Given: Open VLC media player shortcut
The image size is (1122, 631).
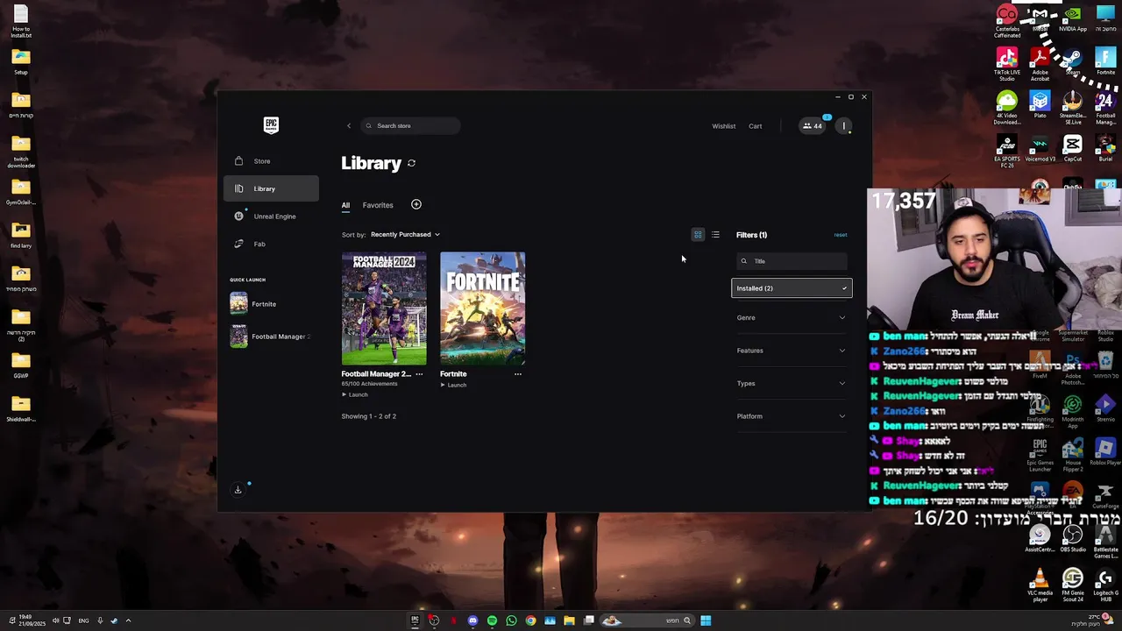Looking at the screenshot, I should click(x=1040, y=585).
